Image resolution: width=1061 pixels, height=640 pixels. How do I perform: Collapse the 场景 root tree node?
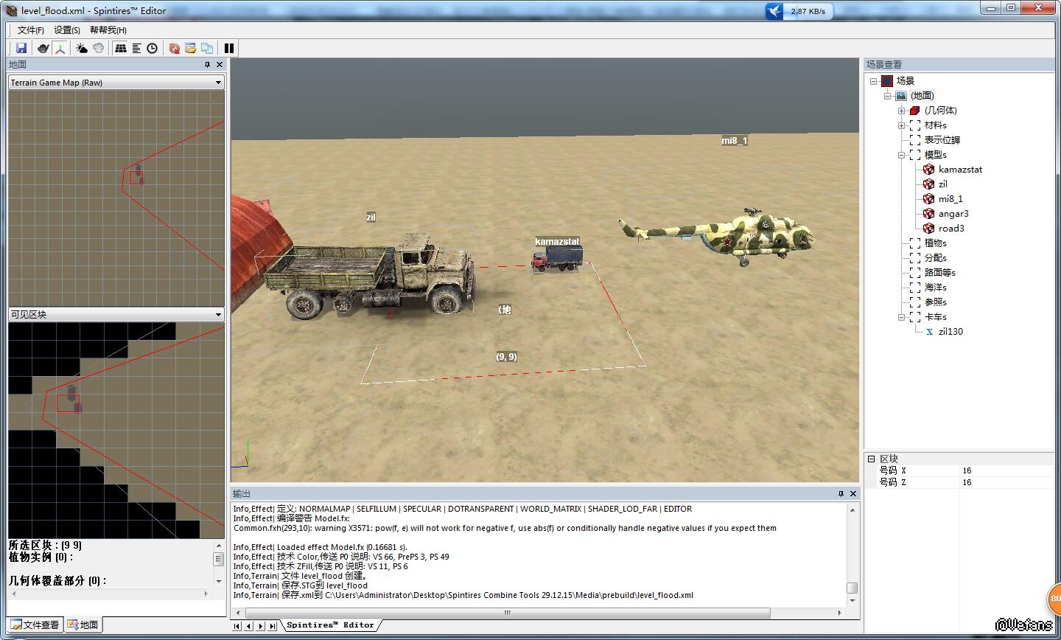874,81
